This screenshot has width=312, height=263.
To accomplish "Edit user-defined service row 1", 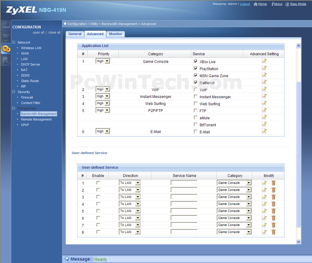I will pyautogui.click(x=264, y=183).
